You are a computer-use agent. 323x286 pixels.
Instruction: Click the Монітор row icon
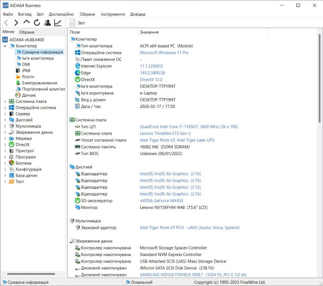pos(78,207)
